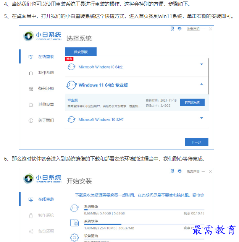Click the 小白系统 logo in the 开始安装 window

[x=42, y=179]
